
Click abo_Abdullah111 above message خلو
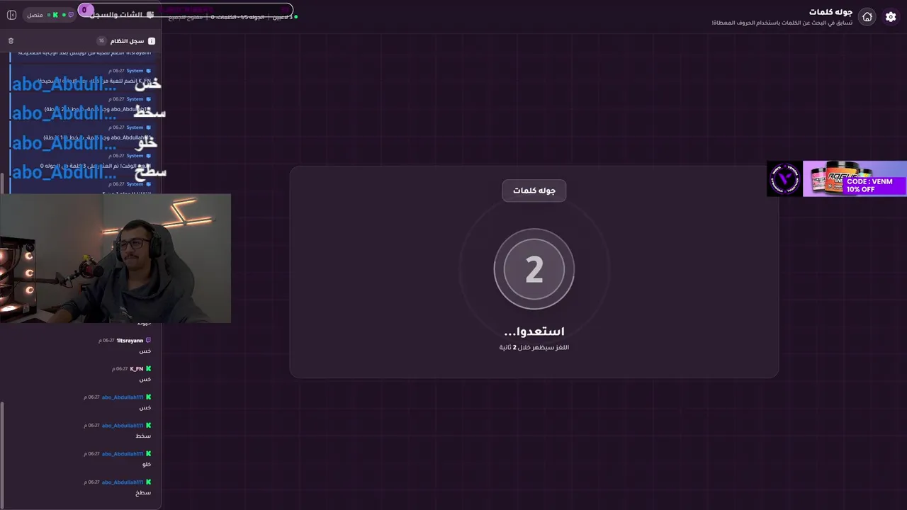tap(123, 454)
